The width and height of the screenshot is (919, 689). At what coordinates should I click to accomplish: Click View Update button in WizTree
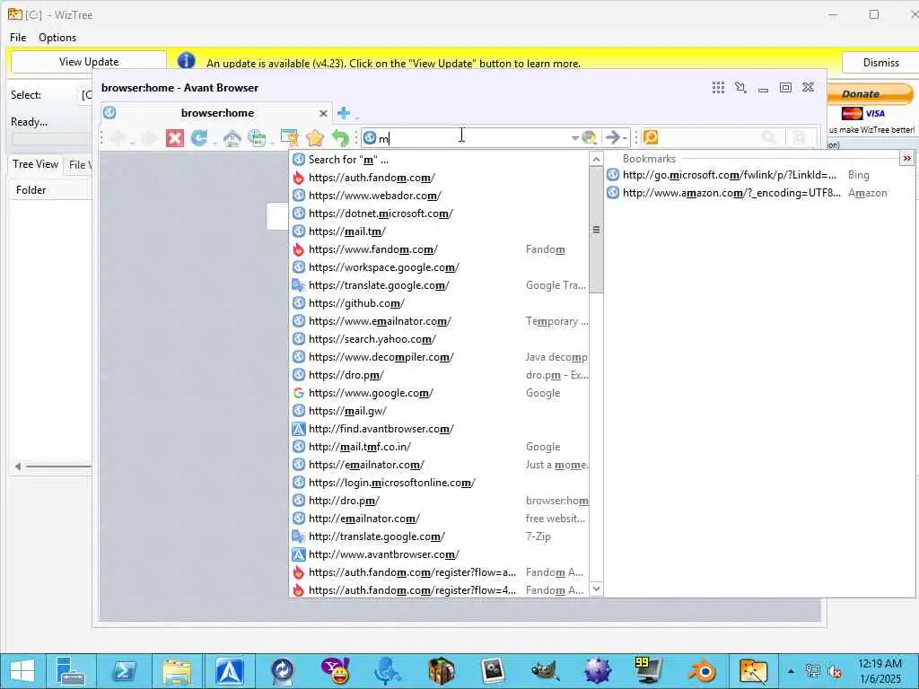[89, 62]
